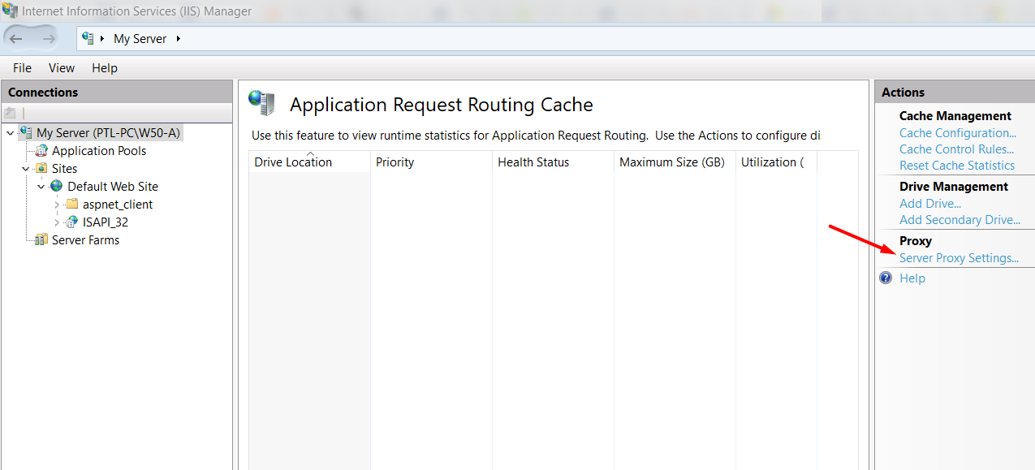Sort by Utilization column header
The width and height of the screenshot is (1035, 470).
776,162
